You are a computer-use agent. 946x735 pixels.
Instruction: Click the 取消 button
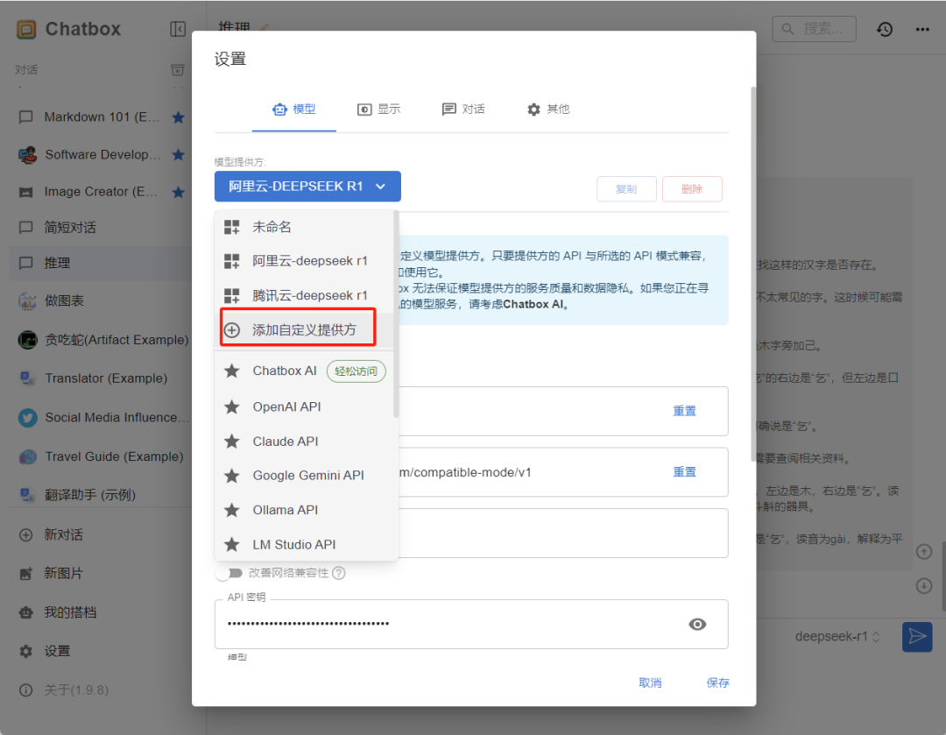(650, 682)
